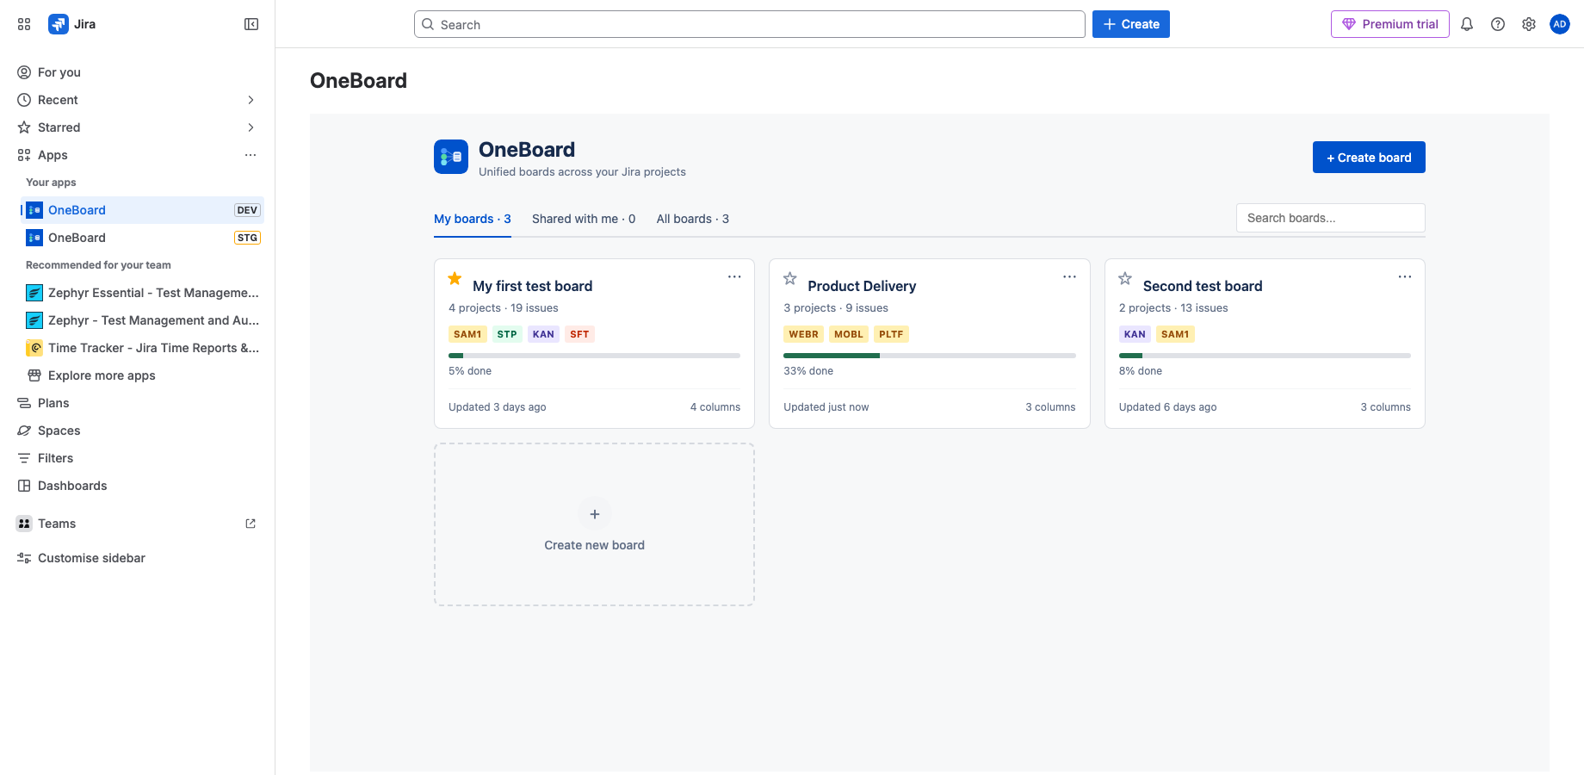Open more options for Product Delivery board
This screenshot has width=1584, height=775.
[x=1069, y=276]
